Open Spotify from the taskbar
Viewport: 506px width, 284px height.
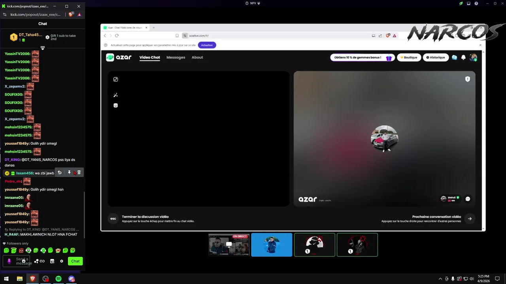click(x=59, y=279)
